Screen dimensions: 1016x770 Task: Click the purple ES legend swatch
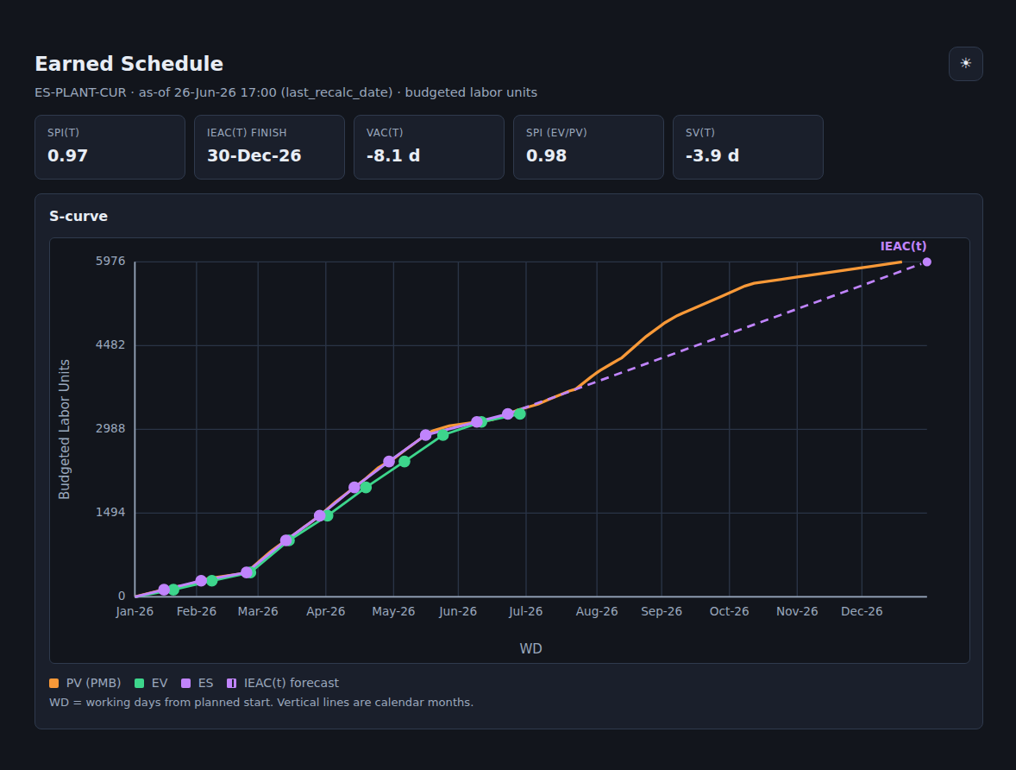[x=186, y=683]
